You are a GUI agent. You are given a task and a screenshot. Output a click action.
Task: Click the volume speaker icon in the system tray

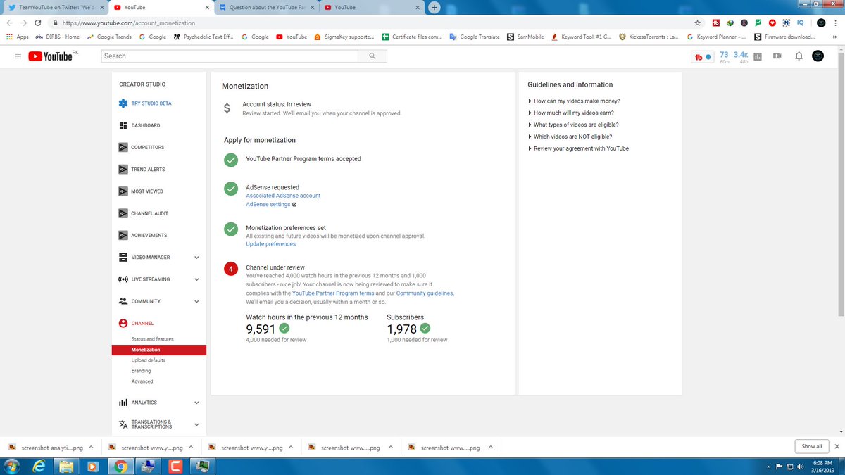pyautogui.click(x=801, y=467)
